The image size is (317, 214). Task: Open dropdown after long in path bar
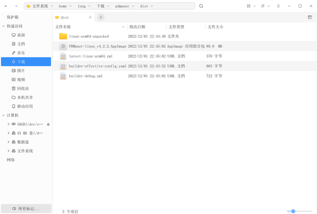89,6
